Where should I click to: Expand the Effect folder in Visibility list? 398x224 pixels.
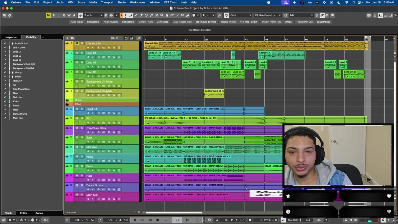(x=12, y=77)
